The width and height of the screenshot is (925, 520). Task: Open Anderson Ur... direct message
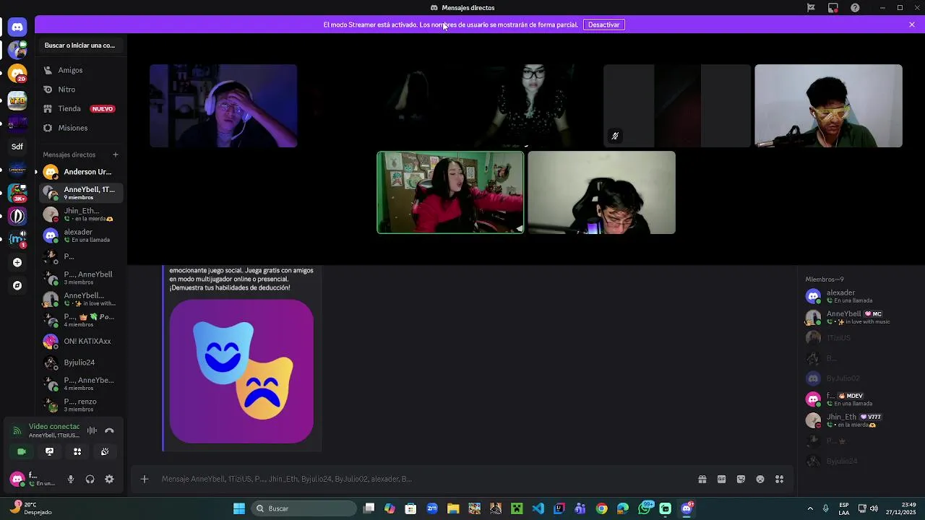pos(81,172)
